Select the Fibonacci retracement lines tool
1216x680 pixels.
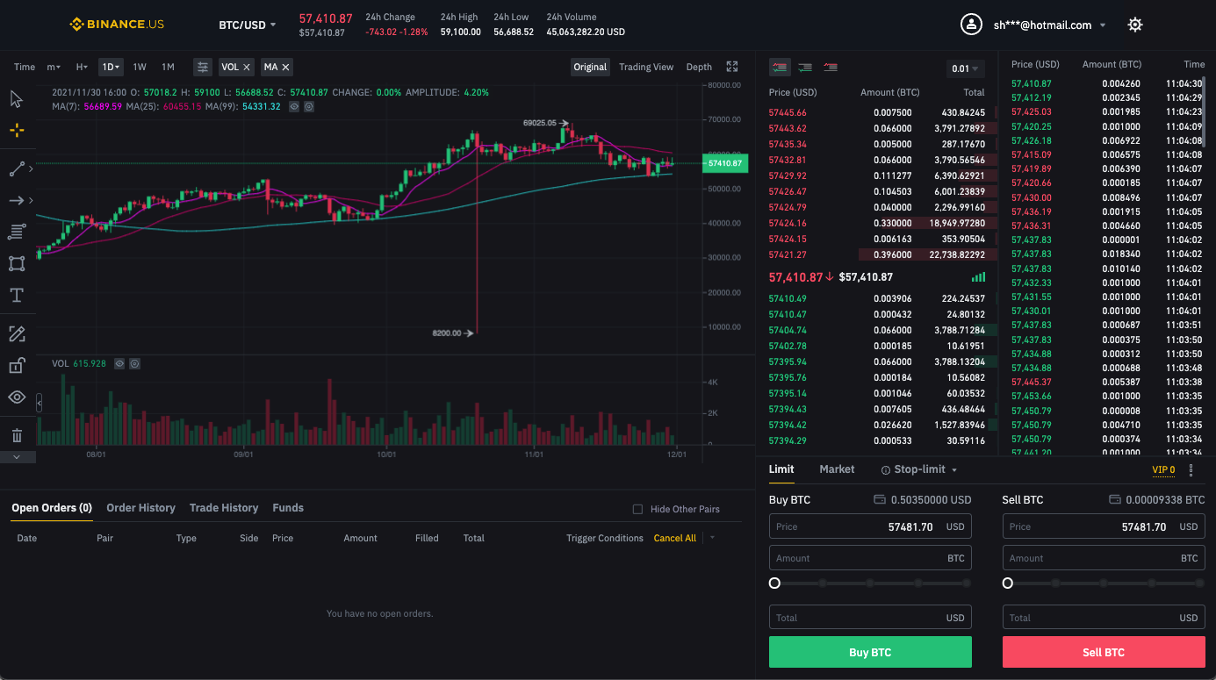[x=17, y=233]
